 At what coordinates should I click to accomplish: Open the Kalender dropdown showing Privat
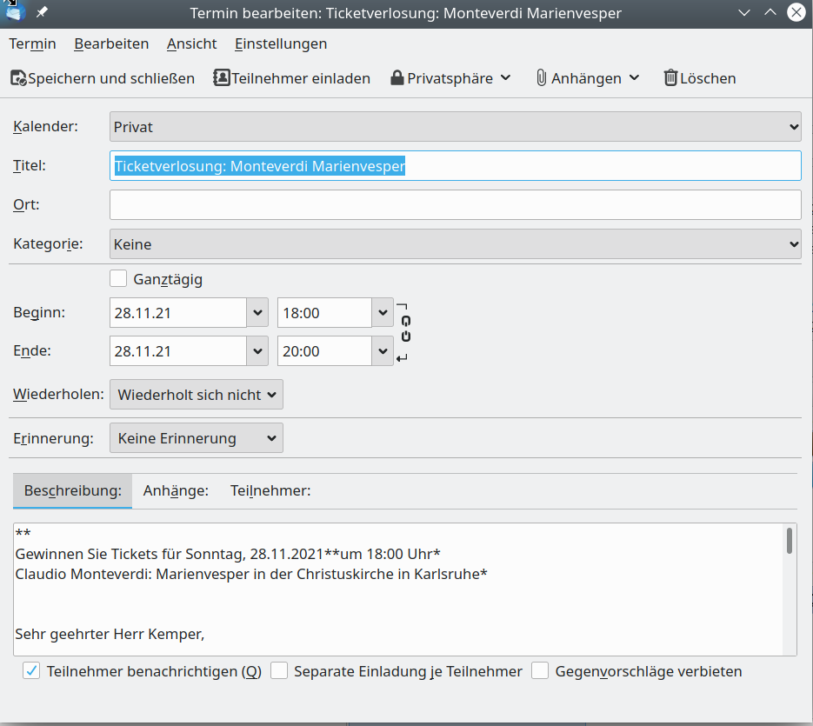(455, 127)
